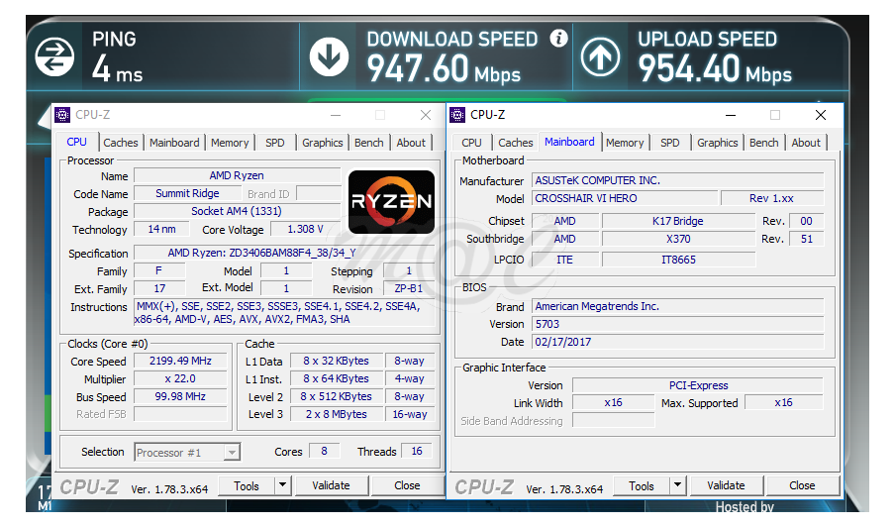
Task: Click the Threads value 16
Action: pos(417,451)
